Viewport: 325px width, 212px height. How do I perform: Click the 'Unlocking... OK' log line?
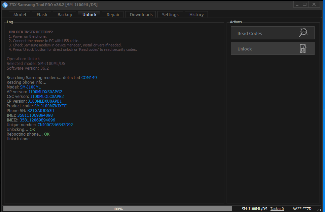[21, 130]
